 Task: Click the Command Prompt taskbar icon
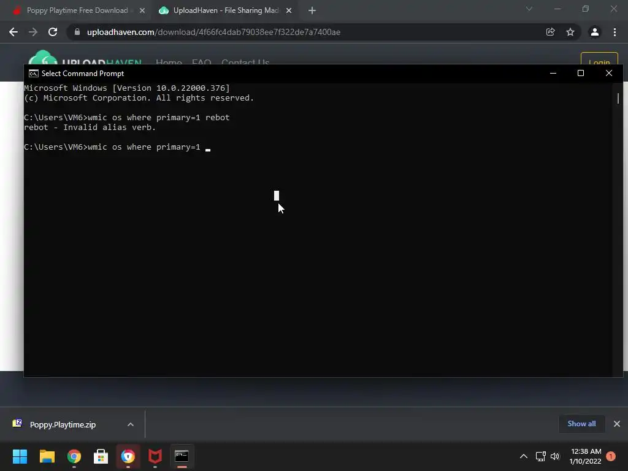pos(182,456)
